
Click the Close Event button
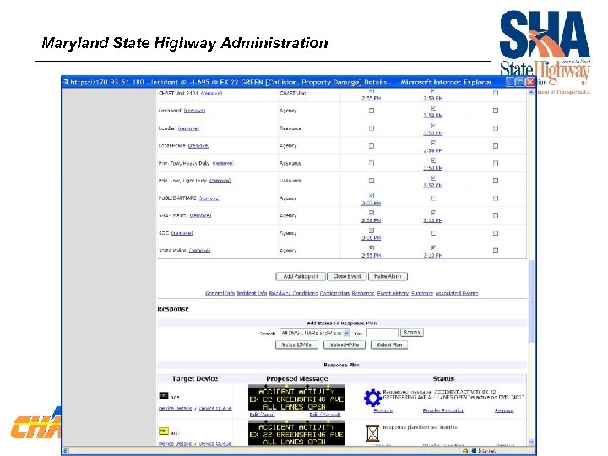point(347,276)
